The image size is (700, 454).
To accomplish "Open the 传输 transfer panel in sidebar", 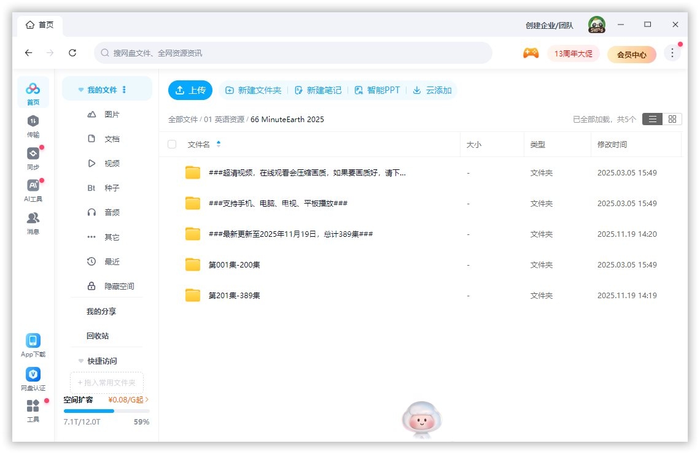I will pyautogui.click(x=33, y=125).
